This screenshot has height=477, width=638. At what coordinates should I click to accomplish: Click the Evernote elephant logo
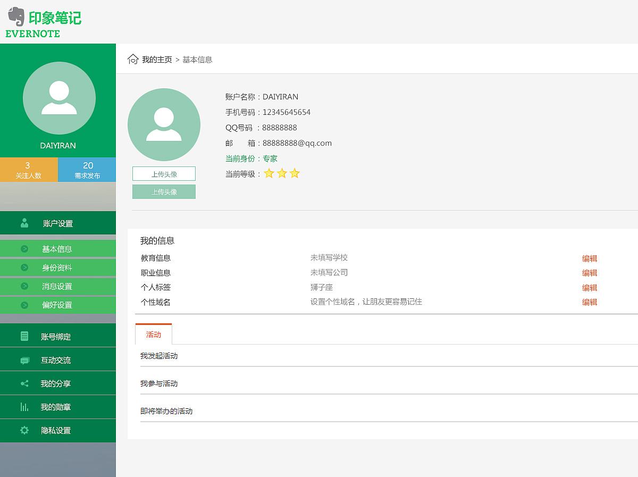click(x=16, y=18)
